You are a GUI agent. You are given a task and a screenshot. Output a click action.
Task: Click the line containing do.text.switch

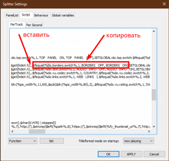[x=81, y=69]
